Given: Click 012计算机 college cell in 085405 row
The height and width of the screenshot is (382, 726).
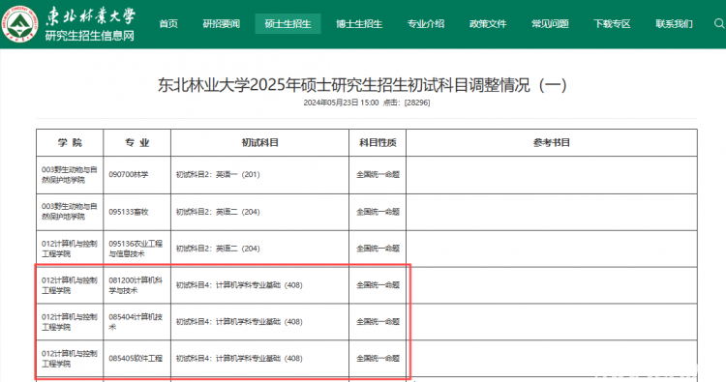Looking at the screenshot, I should [70, 359].
